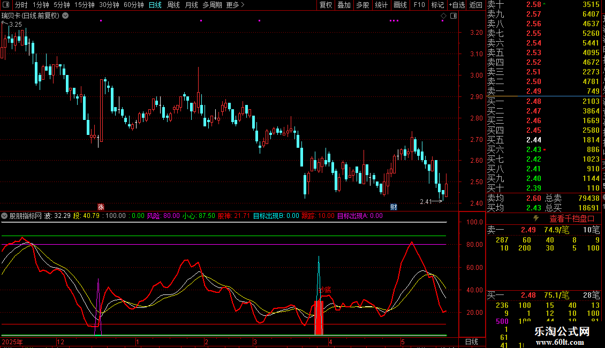The image size is (605, 348).
Task: Open the 多股 multi-stock view
Action: click(x=362, y=5)
